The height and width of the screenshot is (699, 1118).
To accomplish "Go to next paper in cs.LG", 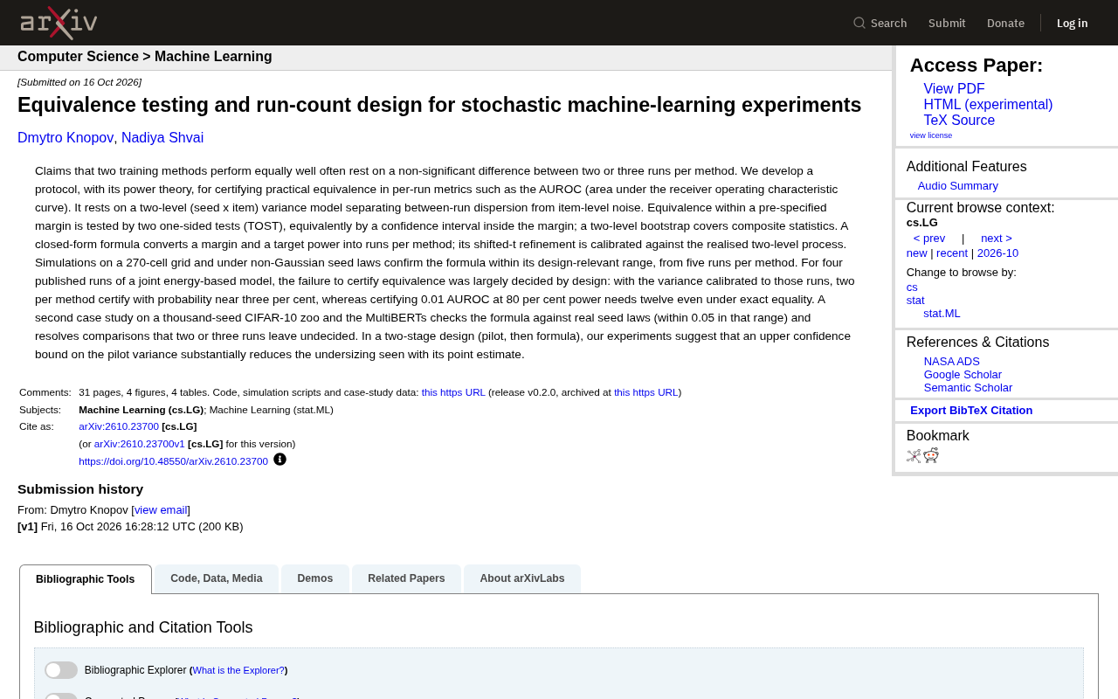I will (997, 239).
